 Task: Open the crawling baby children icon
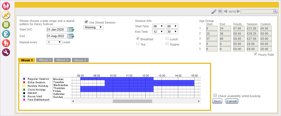(x=6, y=15)
